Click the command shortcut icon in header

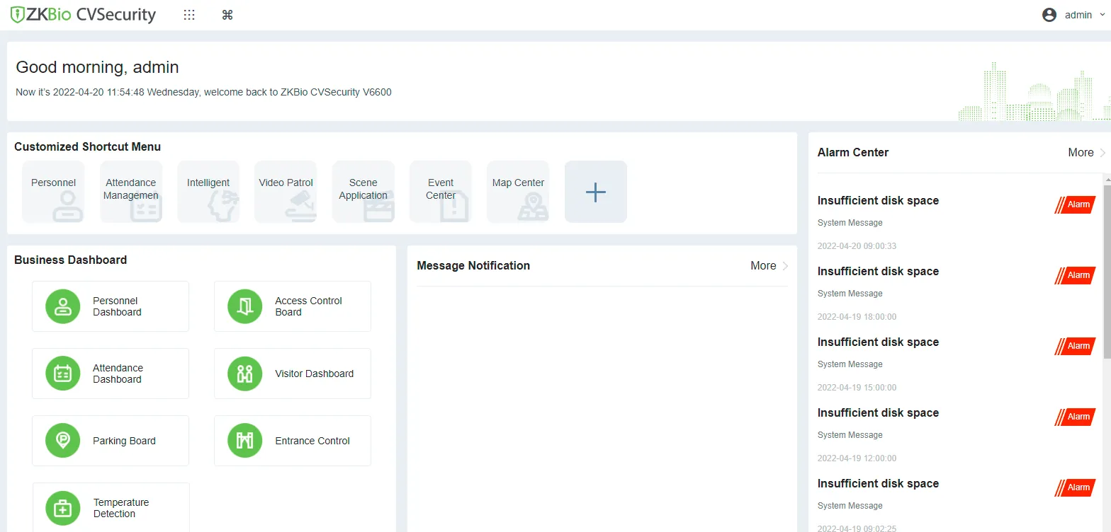tap(227, 15)
